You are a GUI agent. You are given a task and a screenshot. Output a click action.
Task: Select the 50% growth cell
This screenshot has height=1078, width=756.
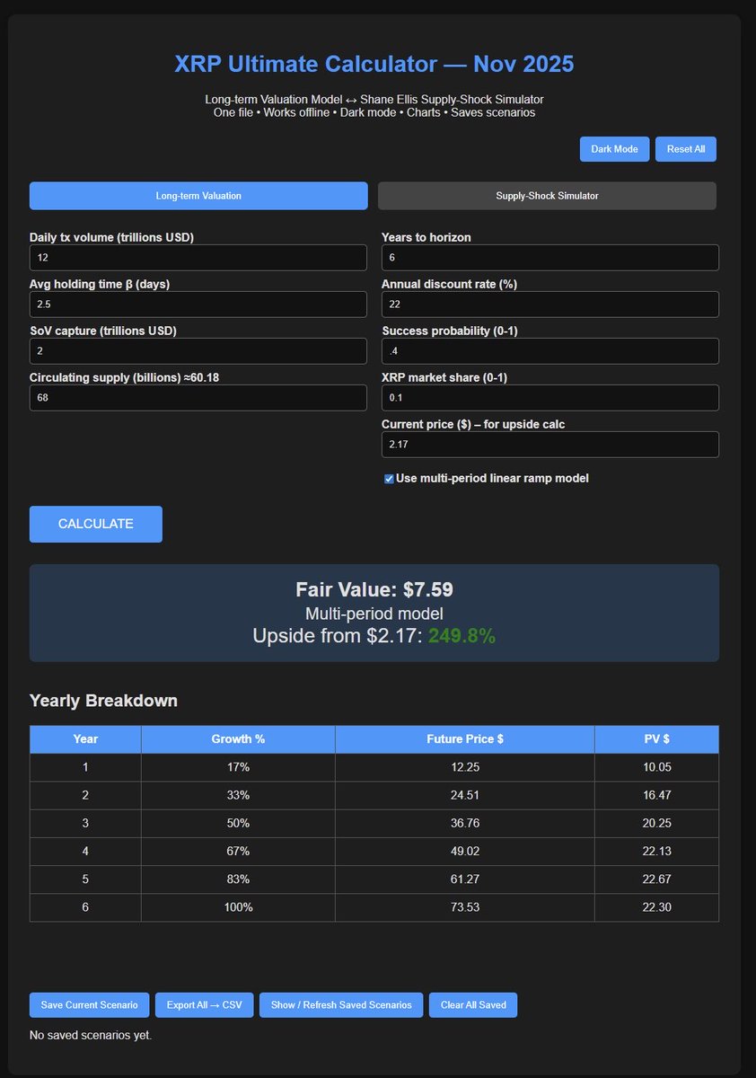238,824
